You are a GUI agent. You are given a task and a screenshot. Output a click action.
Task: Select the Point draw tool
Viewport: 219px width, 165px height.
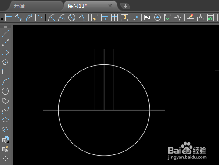[x=5, y=158]
